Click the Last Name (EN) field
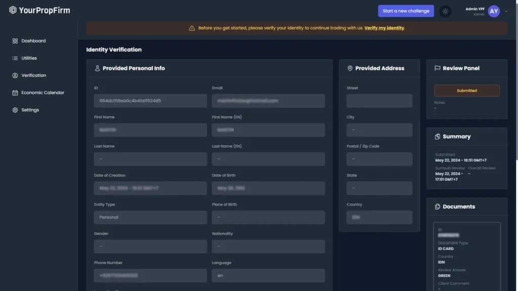Image resolution: width=518 pixels, height=291 pixels. coord(268,159)
